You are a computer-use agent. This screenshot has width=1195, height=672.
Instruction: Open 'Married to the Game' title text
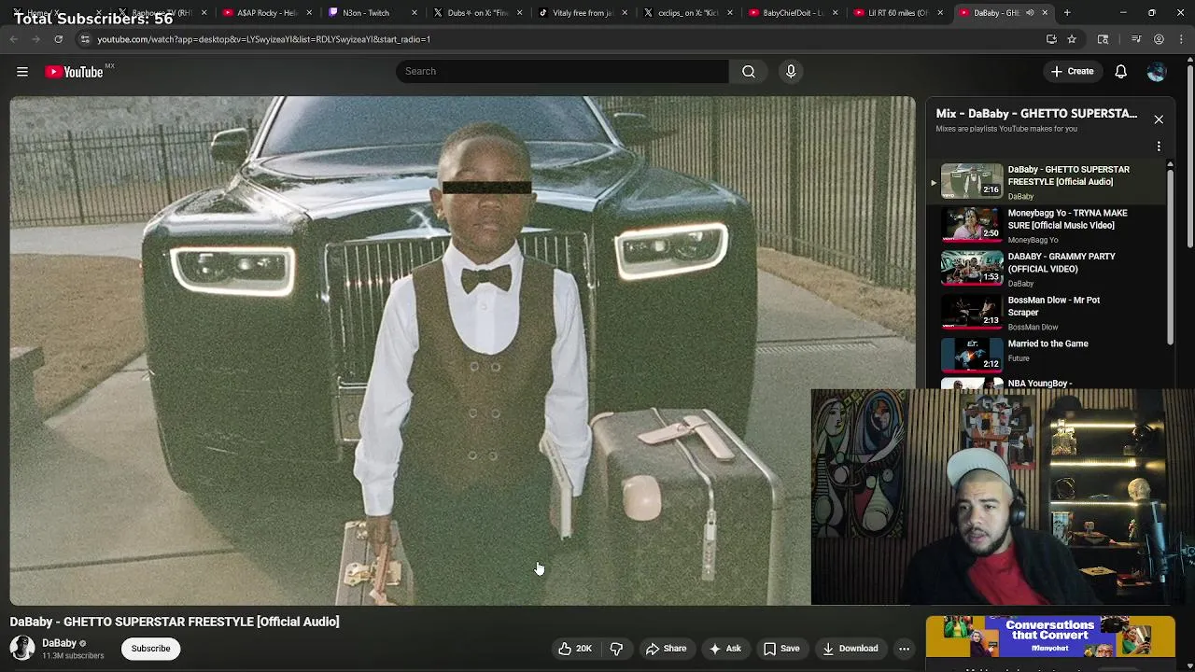[1047, 343]
